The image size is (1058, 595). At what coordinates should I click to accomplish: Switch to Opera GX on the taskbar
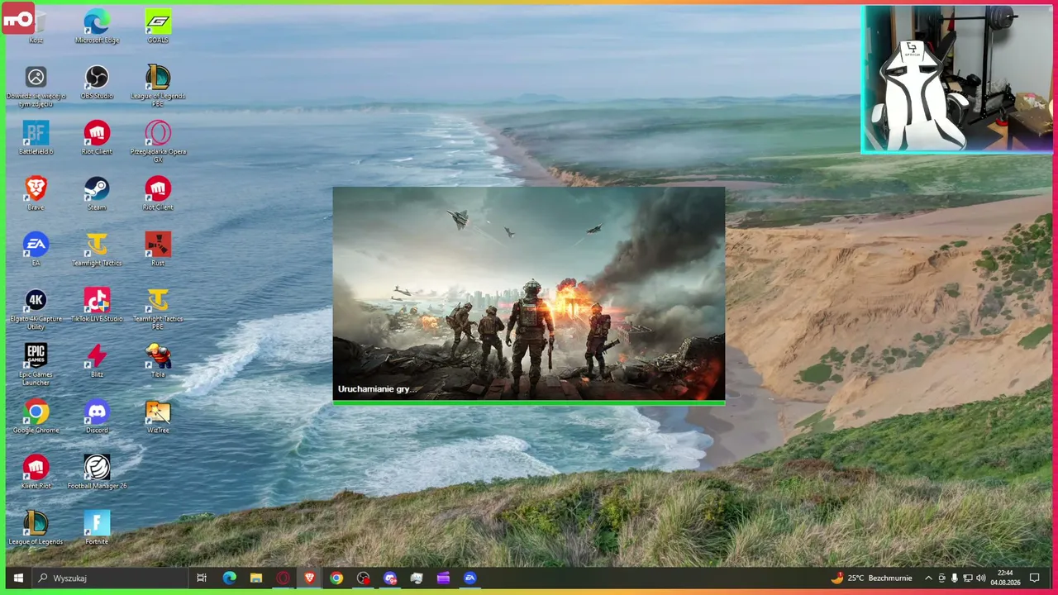283,578
